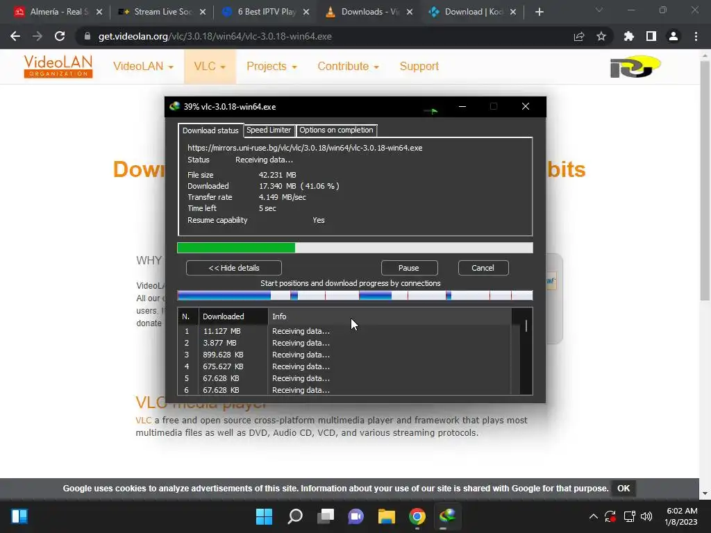Viewport: 711px width, 533px height.
Task: Close the 6 Best IPTV Players tab
Action: pyautogui.click(x=306, y=12)
